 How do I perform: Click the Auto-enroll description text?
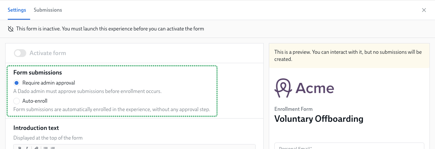click(x=112, y=109)
